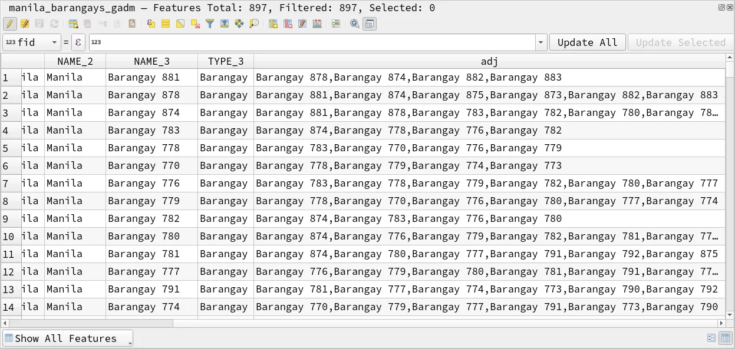Add a new field to the table
735x349 pixels.
point(273,24)
